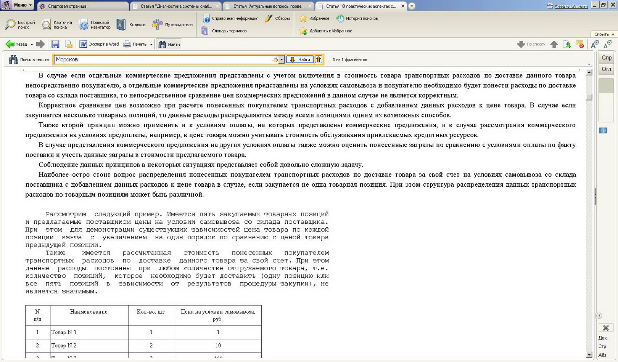Expand the Меню dropdown

coord(22,5)
